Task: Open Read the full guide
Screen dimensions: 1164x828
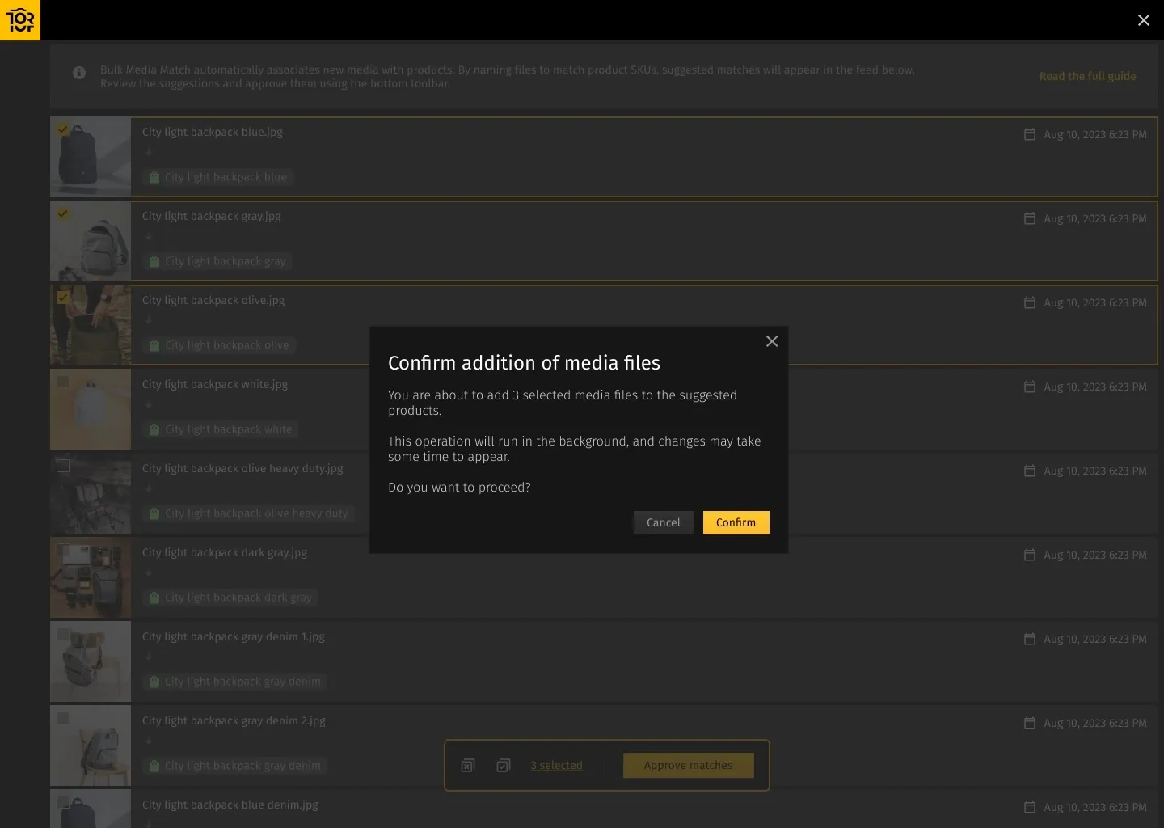Action: (1087, 76)
